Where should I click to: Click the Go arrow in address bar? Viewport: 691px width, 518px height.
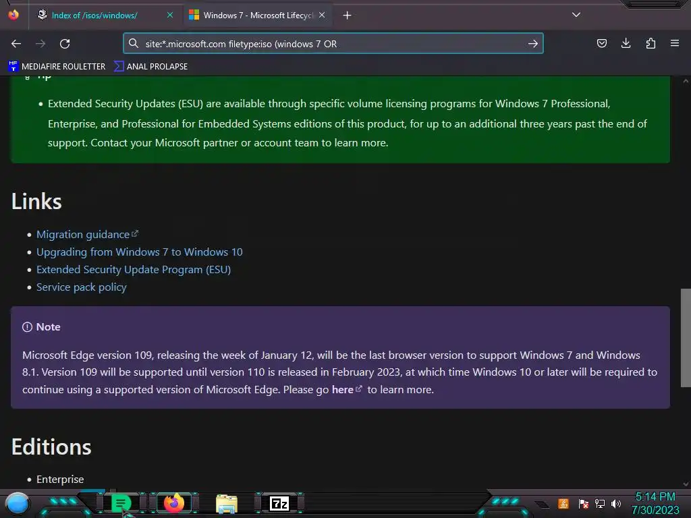(533, 44)
